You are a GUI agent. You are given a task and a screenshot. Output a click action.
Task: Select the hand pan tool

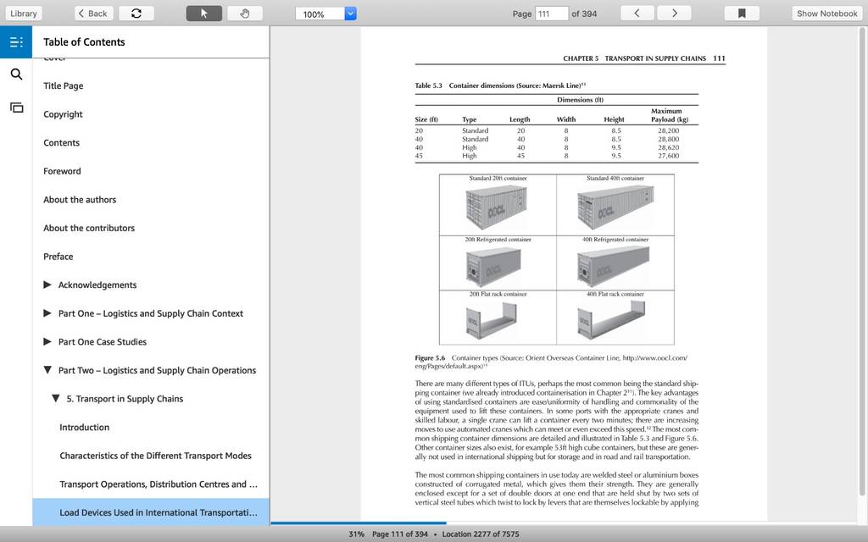[245, 14]
